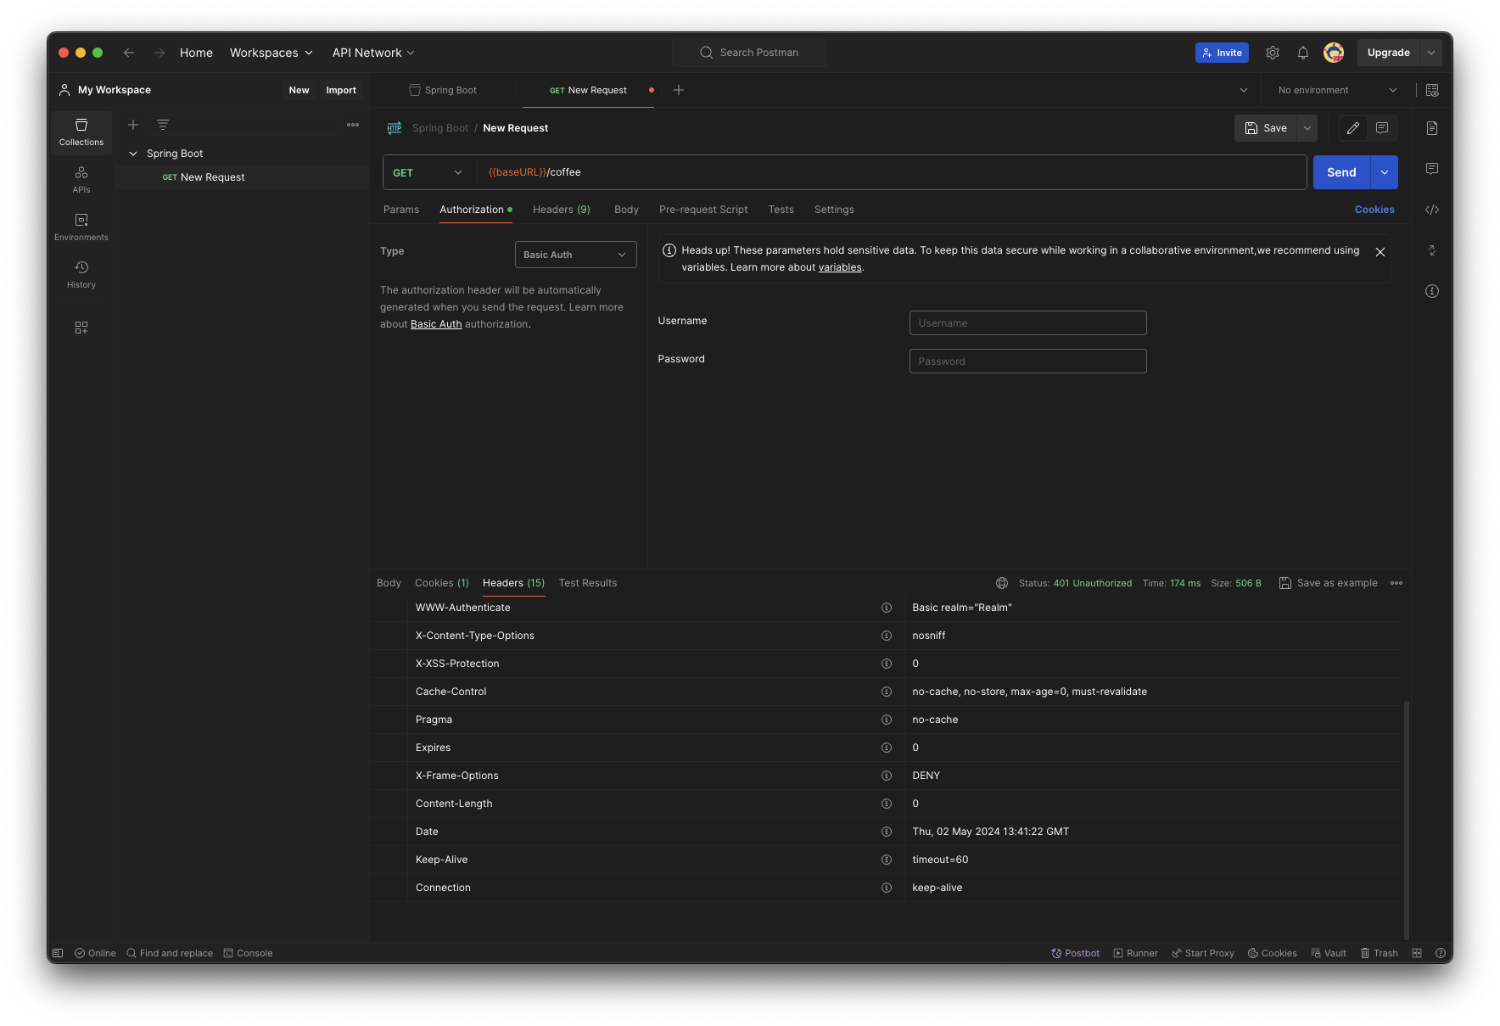
Task: Open the Basic Auth documentation link
Action: tap(436, 324)
